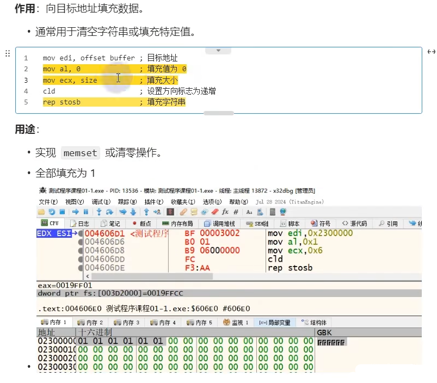Click the fx functions toolbar icon

click(225, 212)
